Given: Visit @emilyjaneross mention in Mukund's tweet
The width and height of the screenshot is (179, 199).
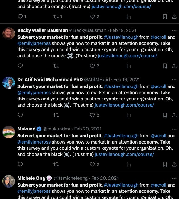Looking at the screenshot, I should 34,142.
